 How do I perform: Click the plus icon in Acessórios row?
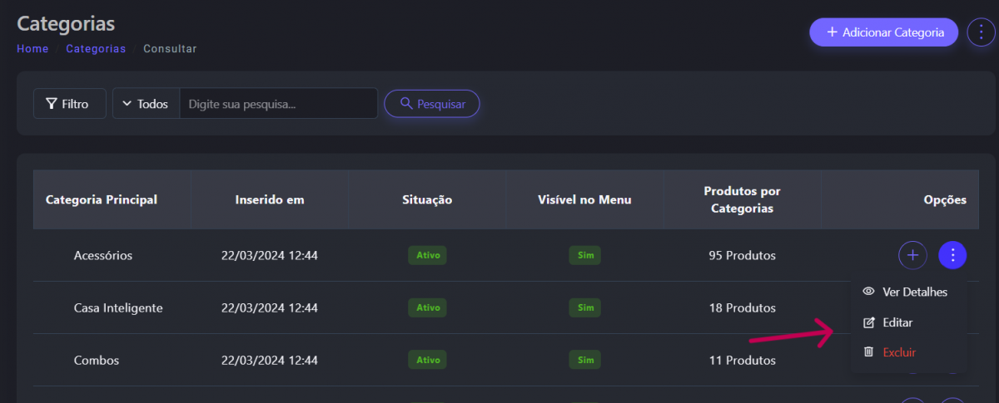coord(912,255)
